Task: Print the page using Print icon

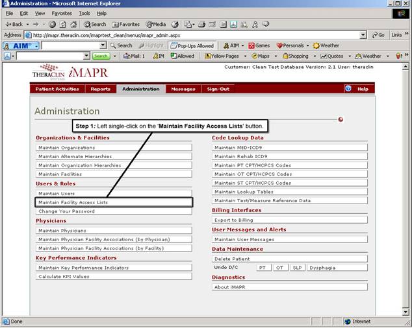Action: coord(202,25)
